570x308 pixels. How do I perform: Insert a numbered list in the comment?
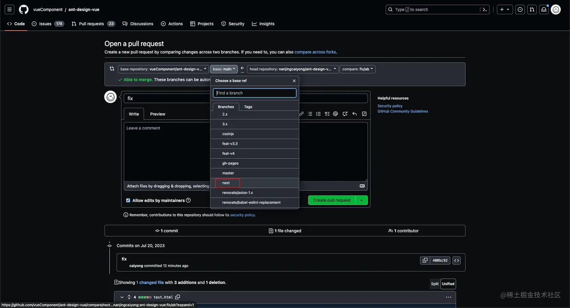pos(318,114)
